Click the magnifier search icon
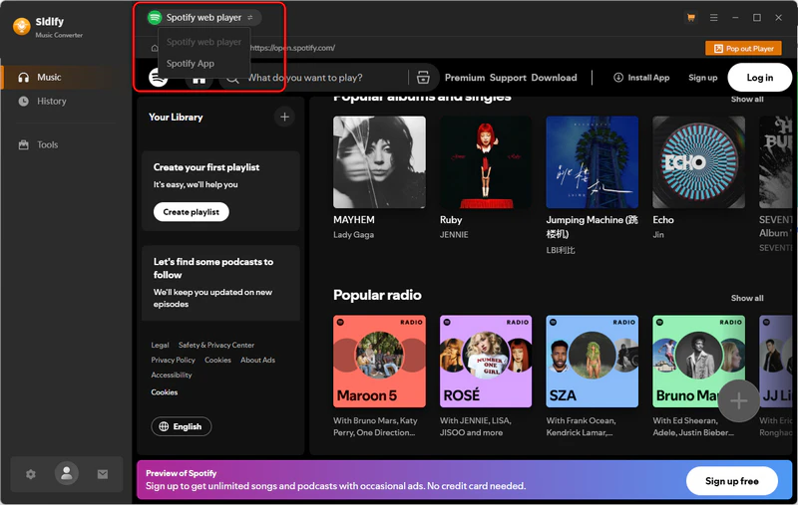 (232, 78)
